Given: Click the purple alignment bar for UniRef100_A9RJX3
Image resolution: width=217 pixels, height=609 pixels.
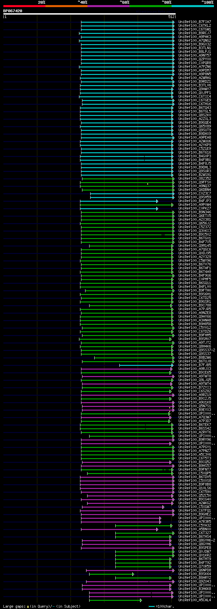Looking at the screenshot, I should tap(126, 369).
